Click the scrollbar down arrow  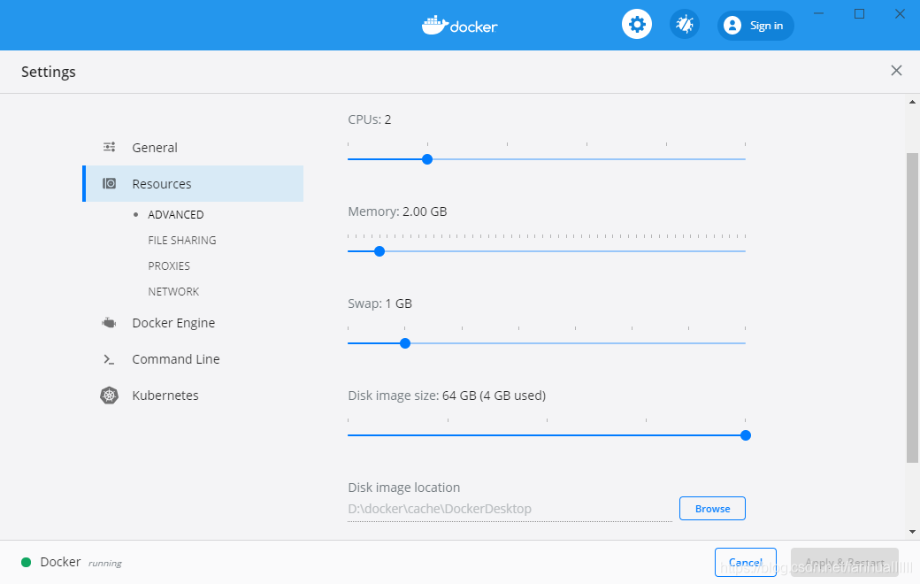click(912, 532)
